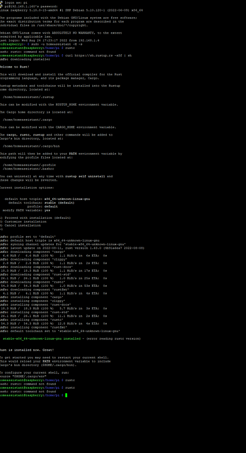Viewport: 246px width, 453px height.
Task: Select the 'source "$HOME/.cargo/env"' command line
Action: (x=23, y=376)
